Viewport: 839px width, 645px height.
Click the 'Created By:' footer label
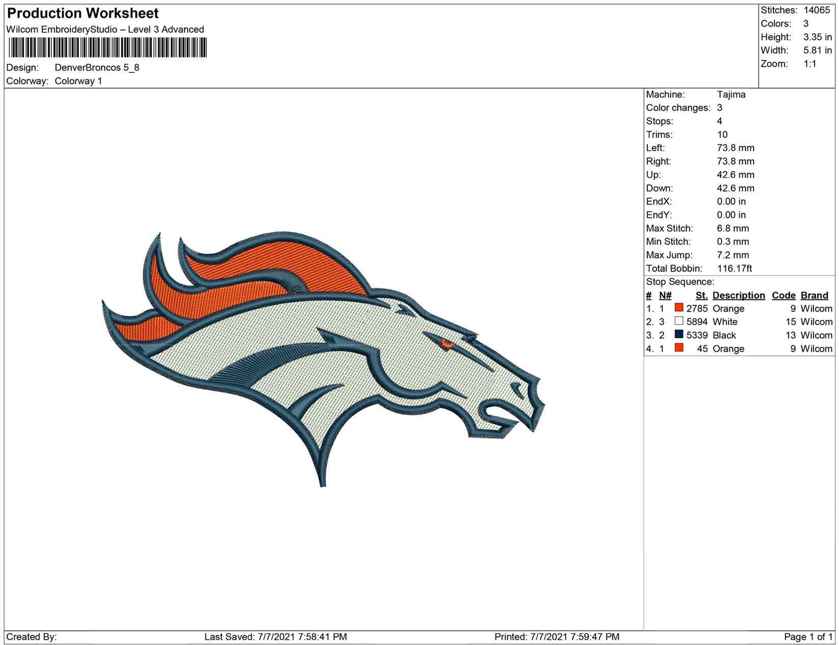click(x=31, y=636)
